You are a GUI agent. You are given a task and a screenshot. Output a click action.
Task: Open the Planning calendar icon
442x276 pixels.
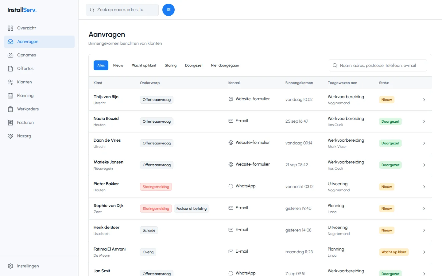[x=10, y=96]
